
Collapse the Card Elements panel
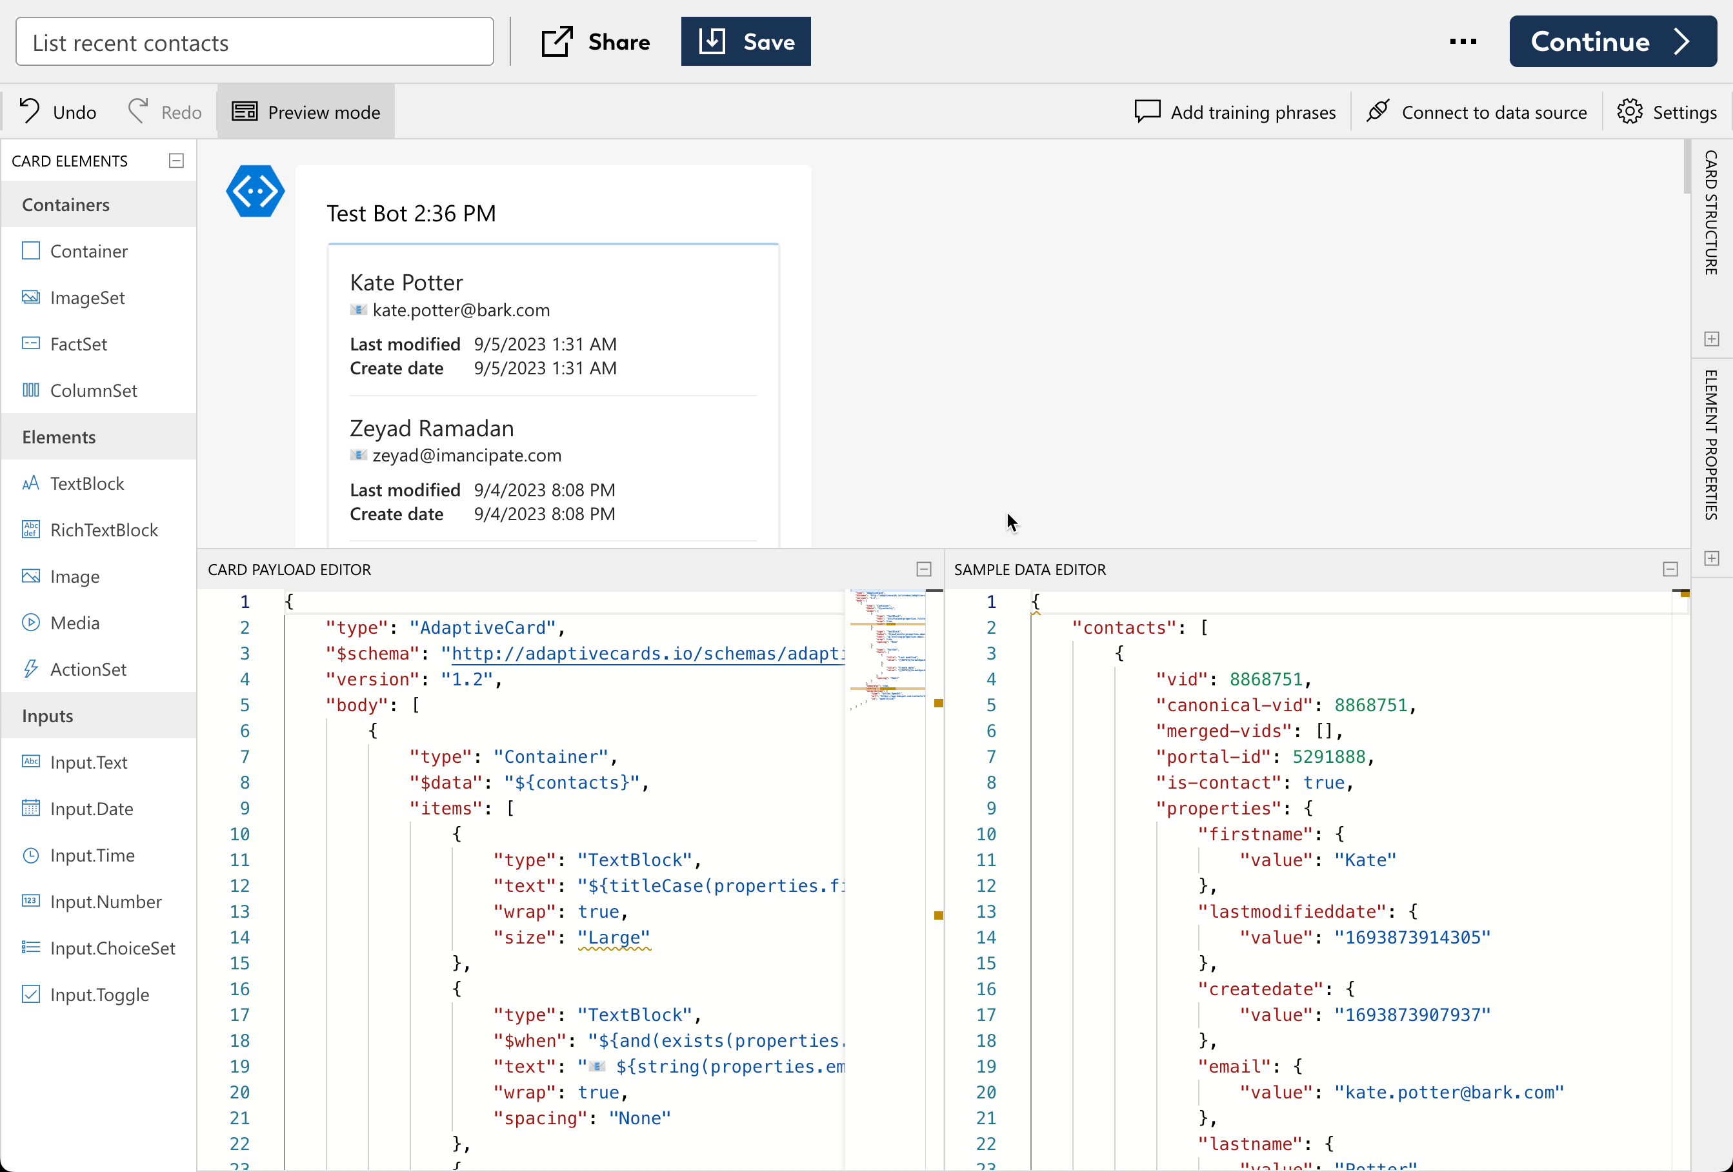pyautogui.click(x=177, y=161)
